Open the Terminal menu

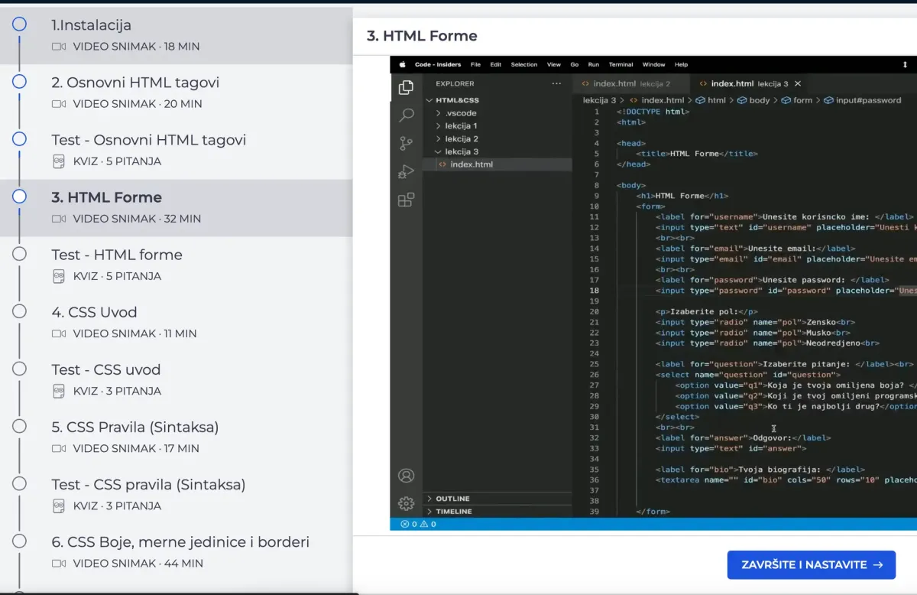click(621, 65)
